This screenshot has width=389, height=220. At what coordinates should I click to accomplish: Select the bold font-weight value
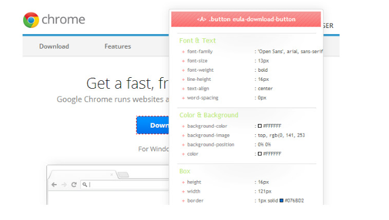click(263, 70)
